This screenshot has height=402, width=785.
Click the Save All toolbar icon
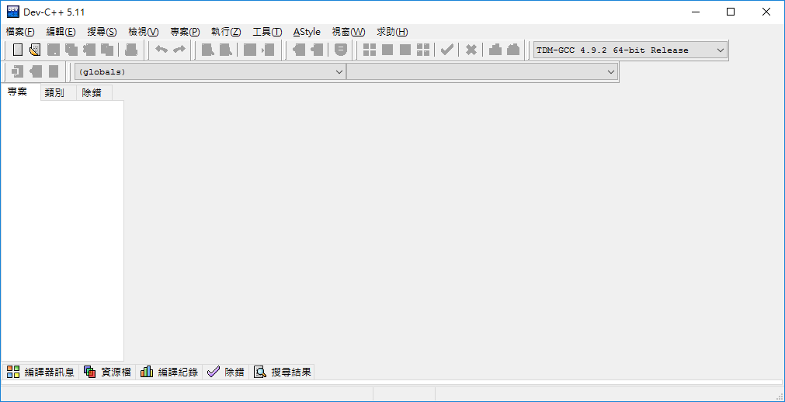pos(71,50)
